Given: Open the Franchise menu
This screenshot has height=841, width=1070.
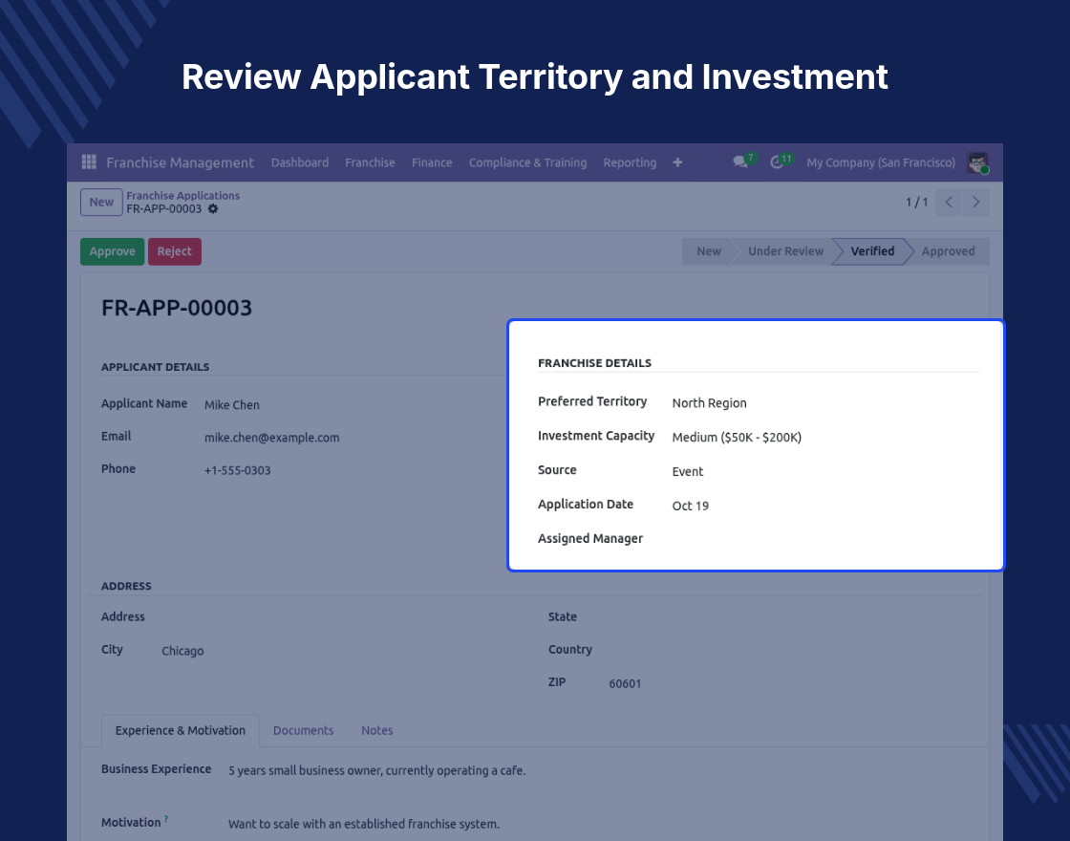Looking at the screenshot, I should pyautogui.click(x=370, y=162).
